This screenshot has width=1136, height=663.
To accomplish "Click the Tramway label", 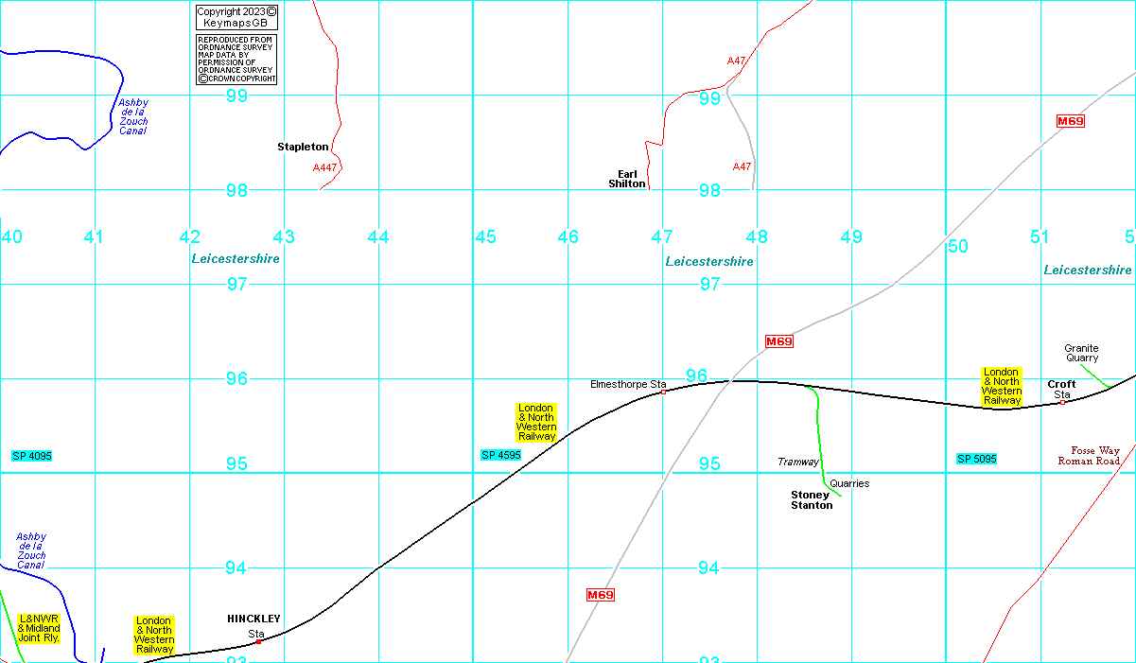I will (797, 462).
